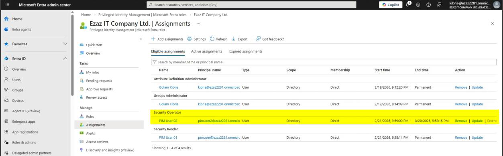Open Golam Kibria under Groups Administrator
503x156 pixels.
point(169,104)
